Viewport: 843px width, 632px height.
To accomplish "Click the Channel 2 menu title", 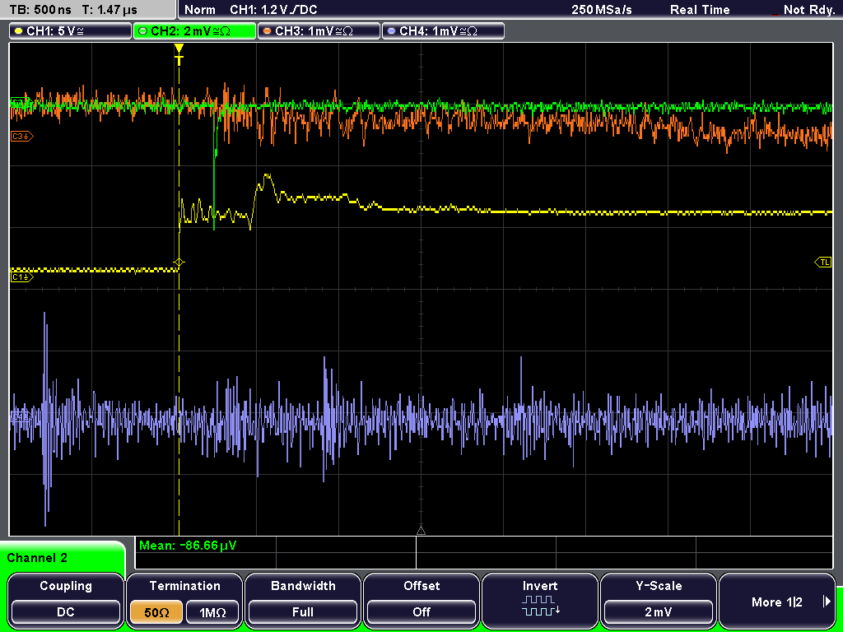I will point(37,558).
